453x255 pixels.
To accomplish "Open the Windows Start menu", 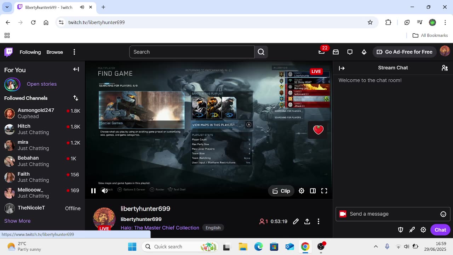I will pos(132,247).
